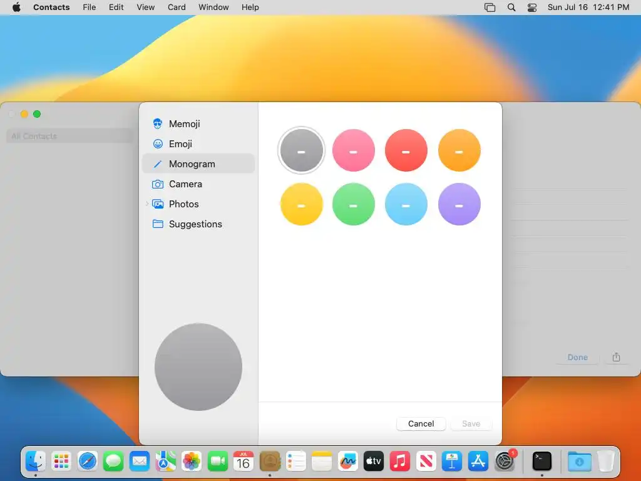Open App Store from the Dock
The height and width of the screenshot is (481, 641).
pyautogui.click(x=478, y=462)
